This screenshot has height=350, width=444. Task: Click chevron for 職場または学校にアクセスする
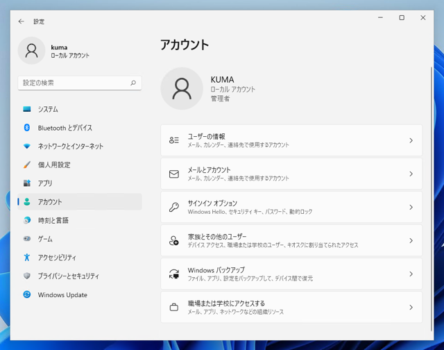pyautogui.click(x=411, y=307)
